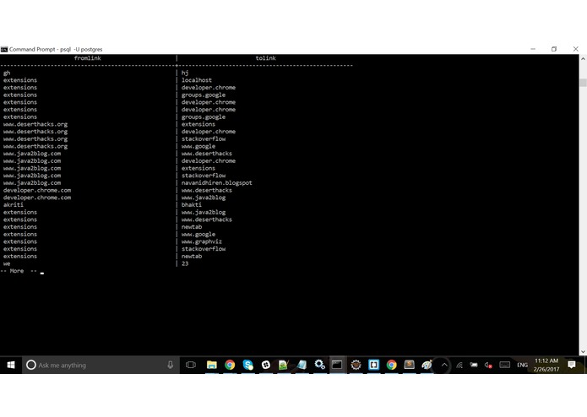Open the Brackets editor taskbar icon
The height and width of the screenshot is (417, 587).
pos(373,365)
